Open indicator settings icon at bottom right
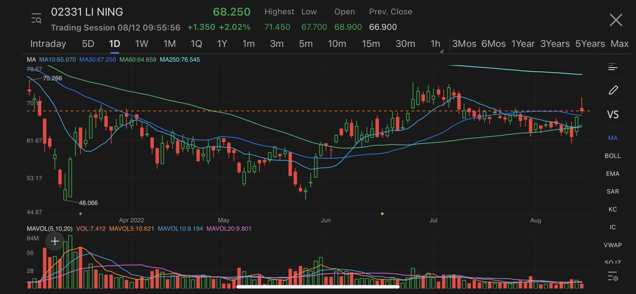Image resolution: width=636 pixels, height=294 pixels. pyautogui.click(x=613, y=276)
